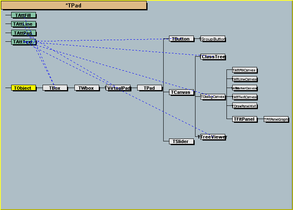Click the TPad class node
The height and width of the screenshot is (210, 293).
pos(150,88)
